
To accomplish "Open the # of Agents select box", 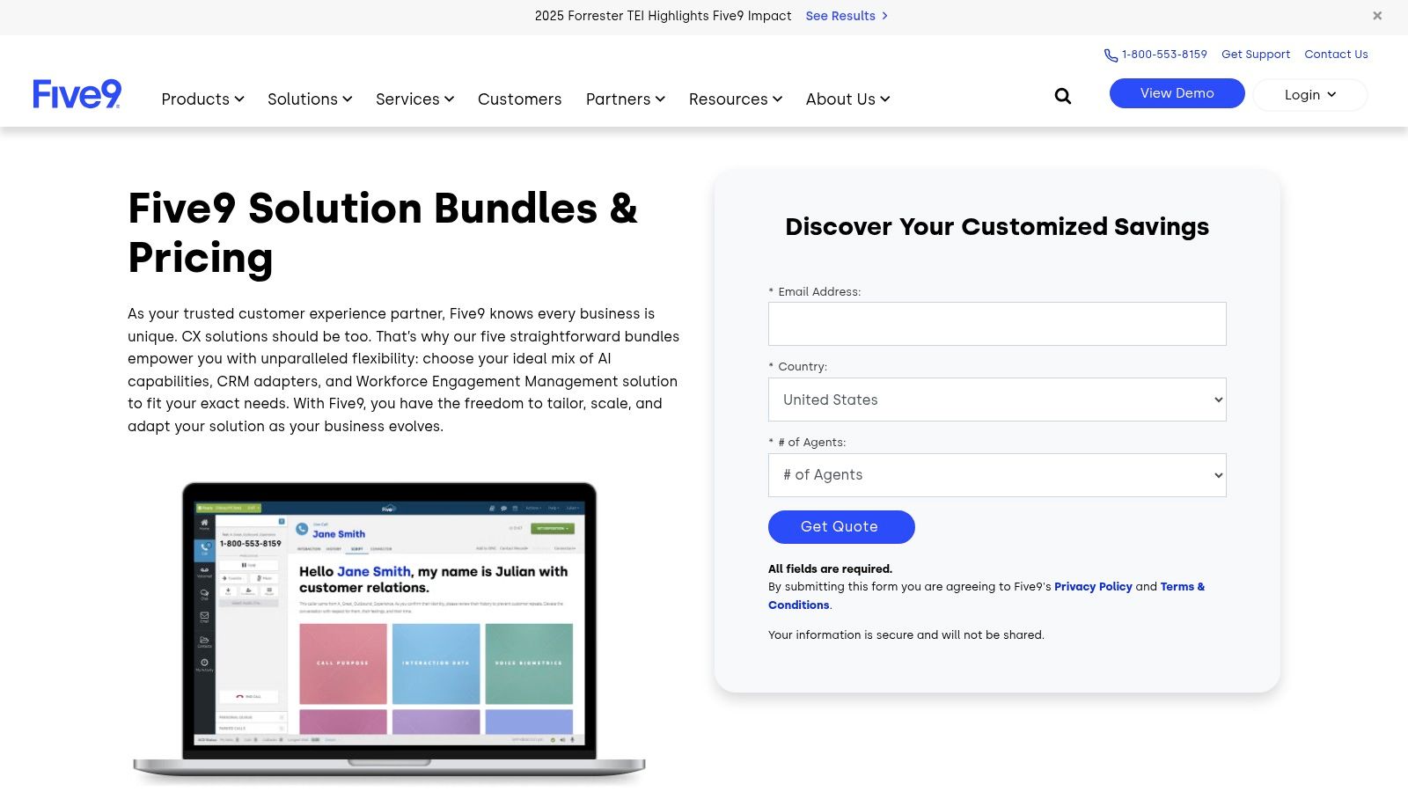I will (997, 475).
